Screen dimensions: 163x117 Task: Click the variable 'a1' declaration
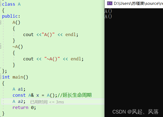21,89
